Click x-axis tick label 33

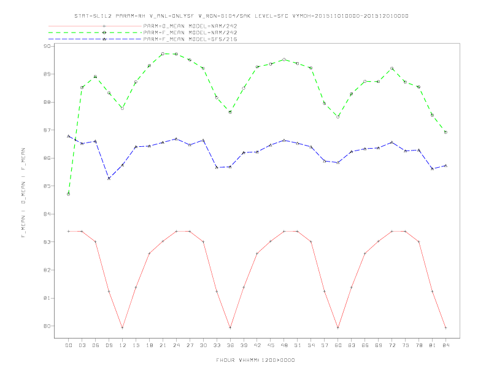(217, 345)
